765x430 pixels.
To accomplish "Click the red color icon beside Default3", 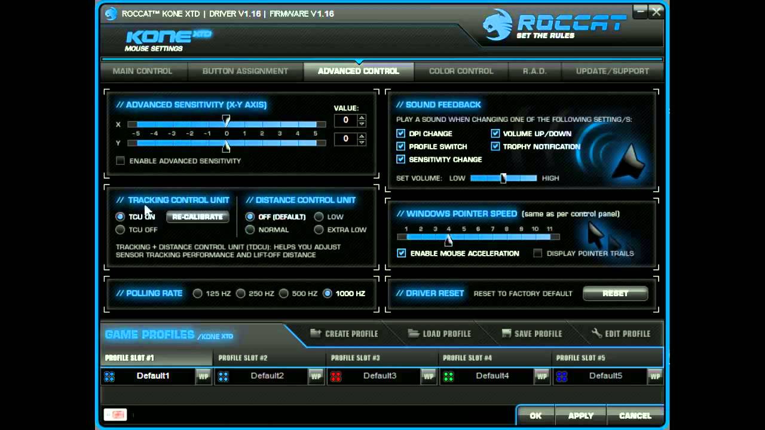I will point(336,376).
